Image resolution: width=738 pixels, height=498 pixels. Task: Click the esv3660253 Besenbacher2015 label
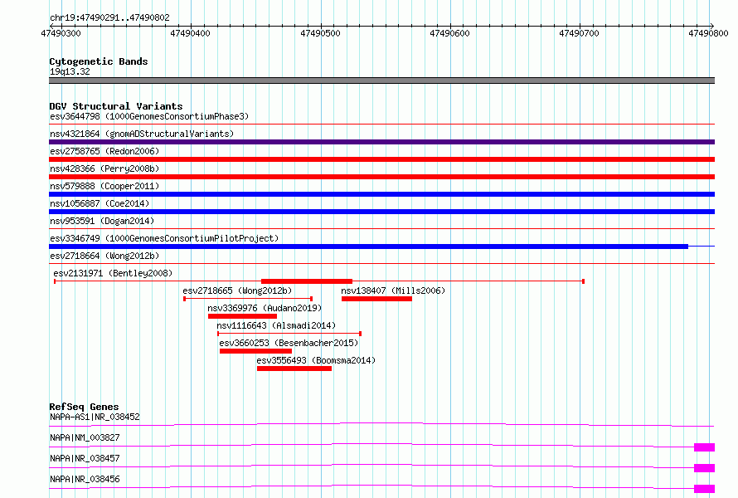(x=289, y=343)
